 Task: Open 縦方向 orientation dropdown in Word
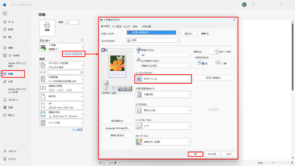click(x=61, y=96)
